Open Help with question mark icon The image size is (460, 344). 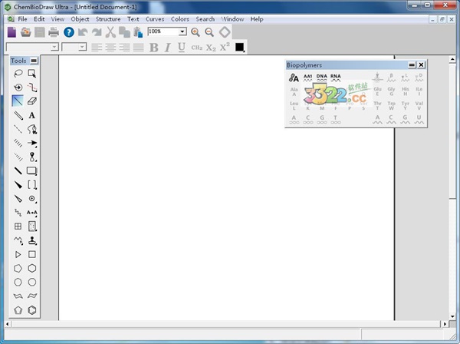click(69, 32)
